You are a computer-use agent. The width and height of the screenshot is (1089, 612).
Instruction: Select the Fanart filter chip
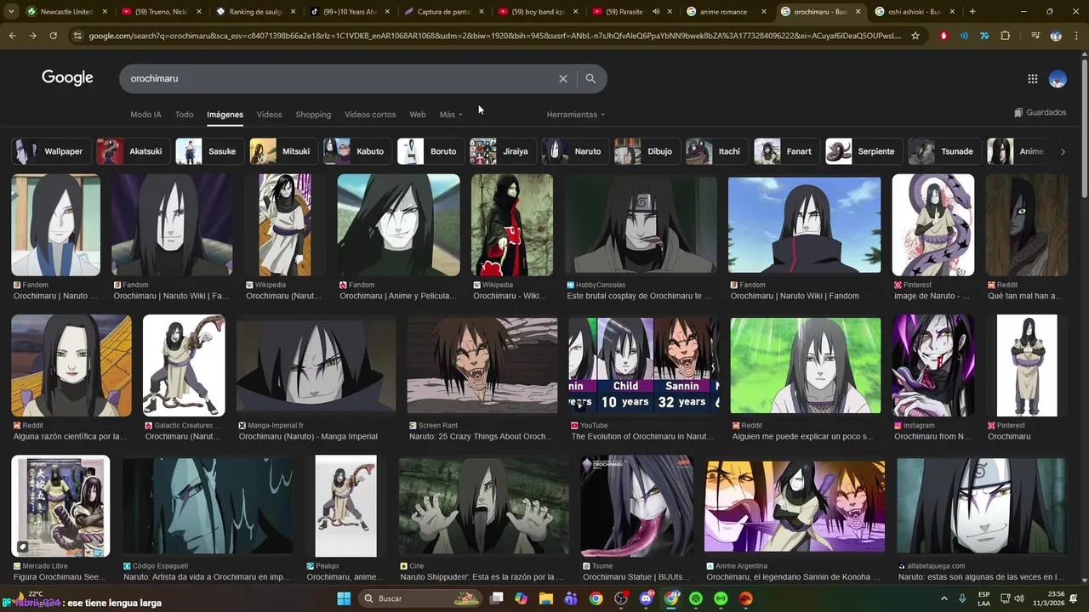tap(787, 151)
